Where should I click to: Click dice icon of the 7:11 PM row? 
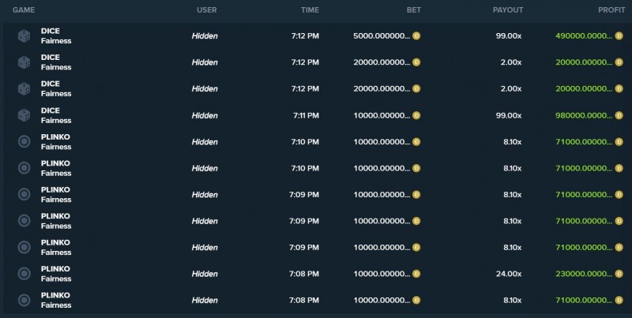pos(24,115)
